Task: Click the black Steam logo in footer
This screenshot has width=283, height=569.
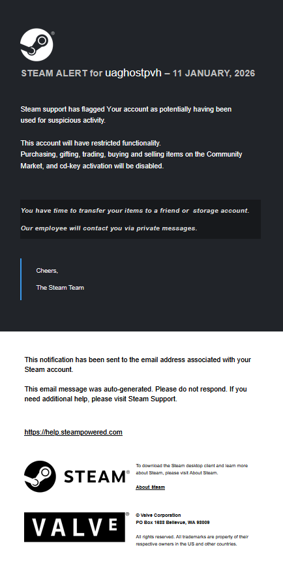Action: 40,476
